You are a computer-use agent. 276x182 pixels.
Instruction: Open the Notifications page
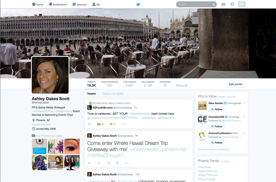point(58,4)
